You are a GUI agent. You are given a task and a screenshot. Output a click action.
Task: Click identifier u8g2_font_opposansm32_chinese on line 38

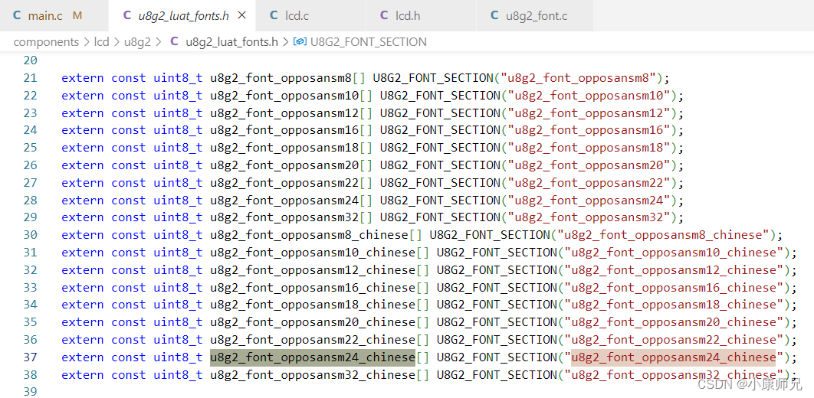(x=313, y=375)
